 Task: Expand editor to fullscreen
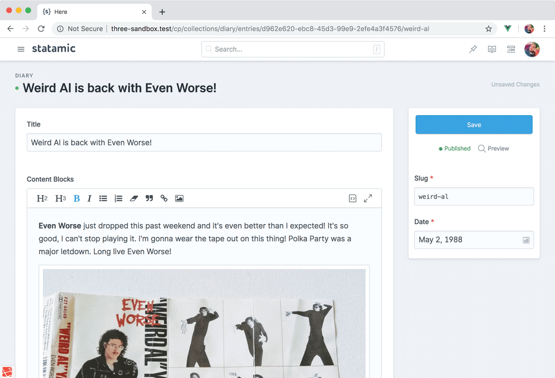[x=368, y=199]
